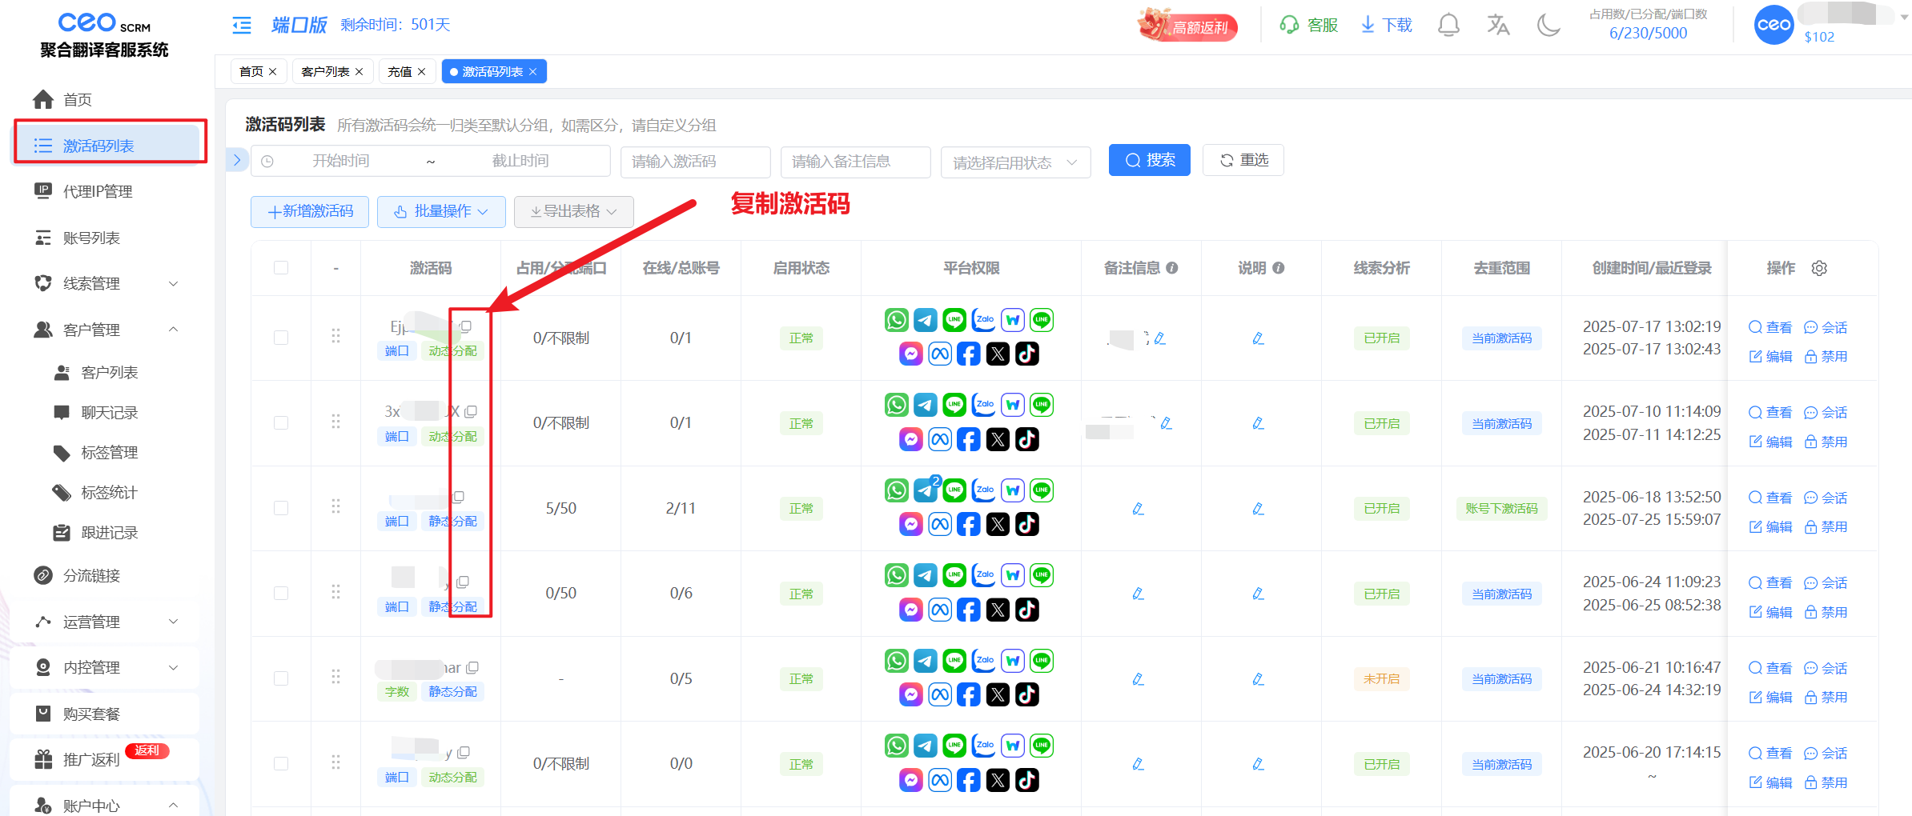Toggle the select-all header checkbox
Image resolution: width=1912 pixels, height=816 pixels.
click(x=281, y=267)
